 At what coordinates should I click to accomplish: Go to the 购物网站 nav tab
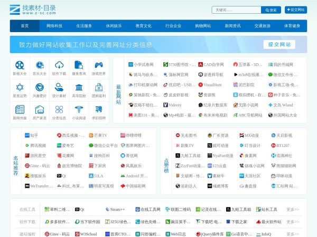(203, 26)
